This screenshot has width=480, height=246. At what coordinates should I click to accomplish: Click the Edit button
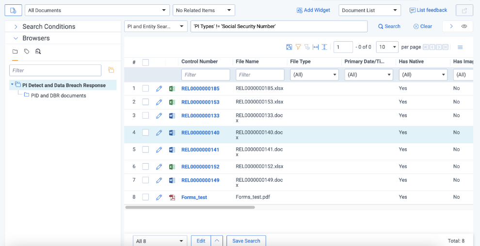(201, 241)
